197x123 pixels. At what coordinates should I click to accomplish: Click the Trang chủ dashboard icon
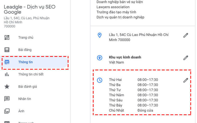(7, 37)
